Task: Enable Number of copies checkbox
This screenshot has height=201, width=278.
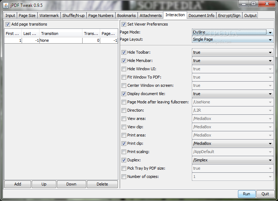Action: [x=124, y=177]
